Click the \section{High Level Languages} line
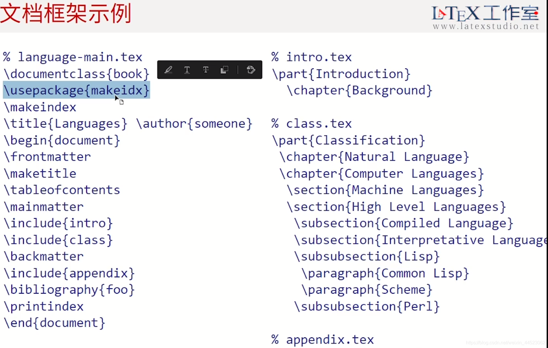Viewport: 548px width, 348px height. [x=396, y=207]
